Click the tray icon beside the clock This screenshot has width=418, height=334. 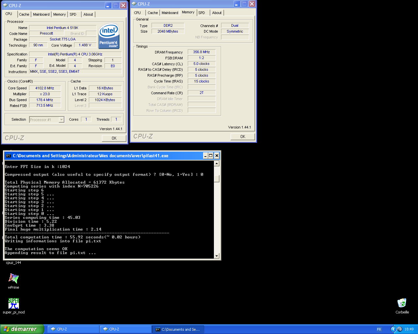click(x=400, y=329)
